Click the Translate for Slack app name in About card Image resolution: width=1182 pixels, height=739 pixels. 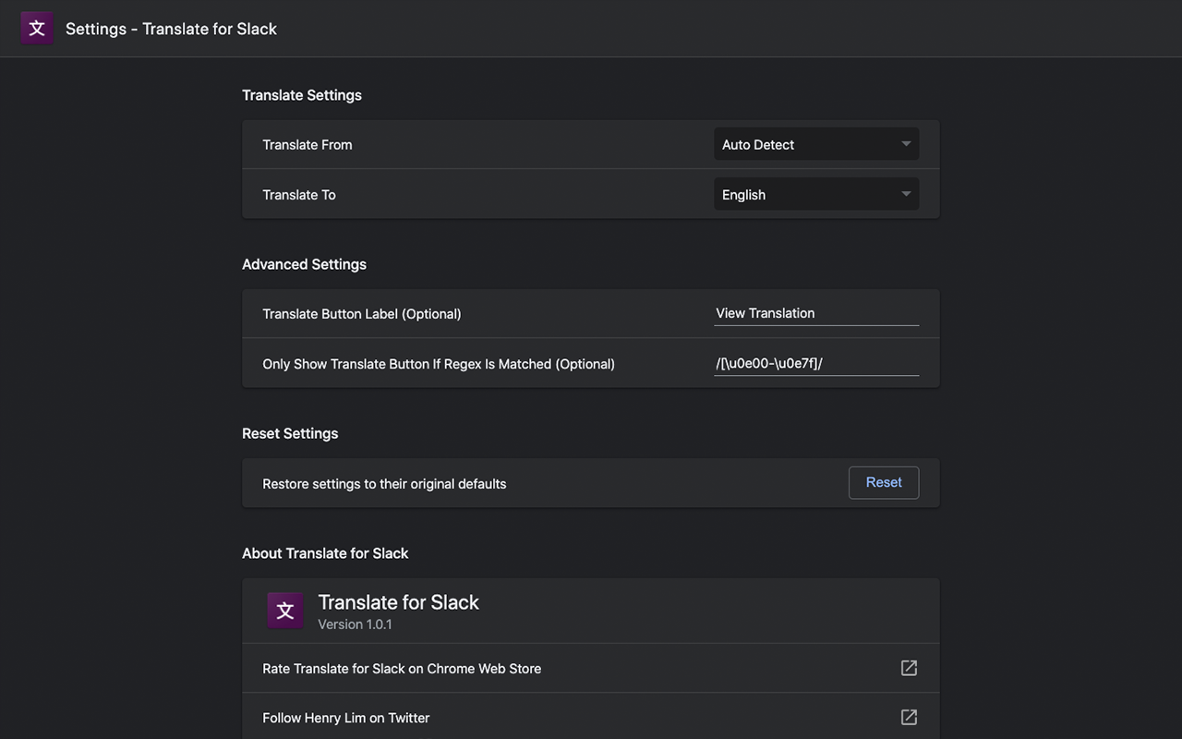pos(399,602)
